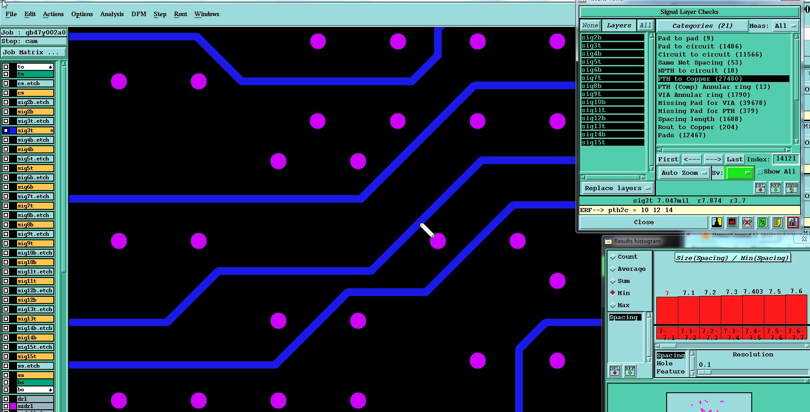The height and width of the screenshot is (412, 810).
Task: Open the Analysis menu
Action: [112, 14]
